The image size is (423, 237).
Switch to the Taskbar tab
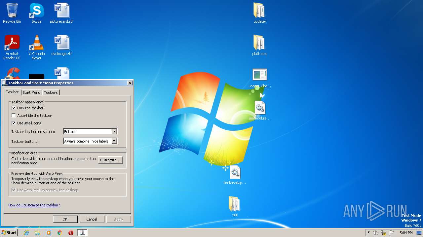12,92
